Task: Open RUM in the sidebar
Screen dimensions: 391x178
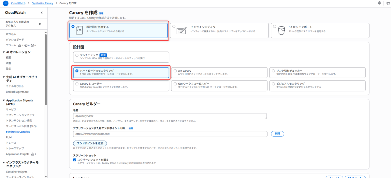Action: (x=9, y=137)
